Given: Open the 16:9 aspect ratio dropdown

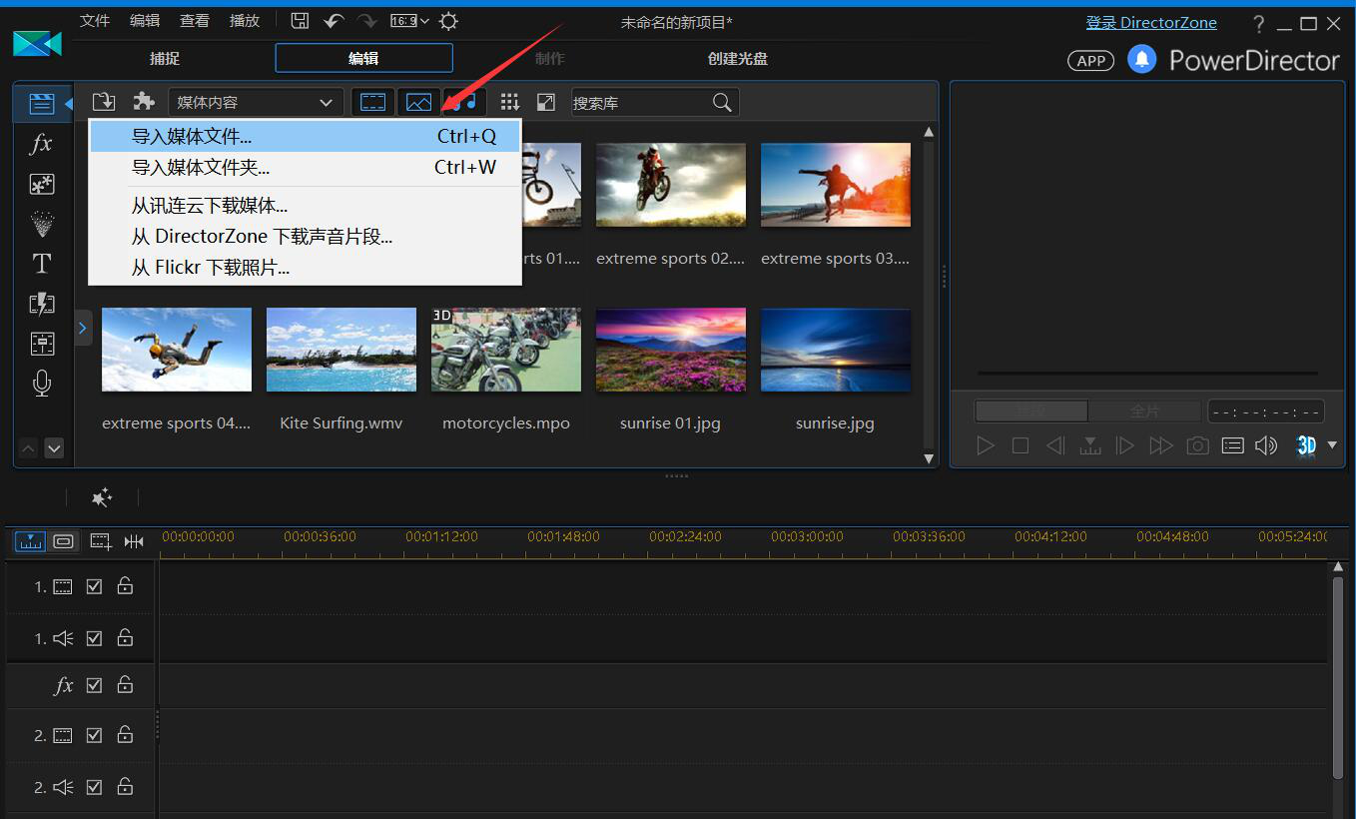Looking at the screenshot, I should [409, 21].
